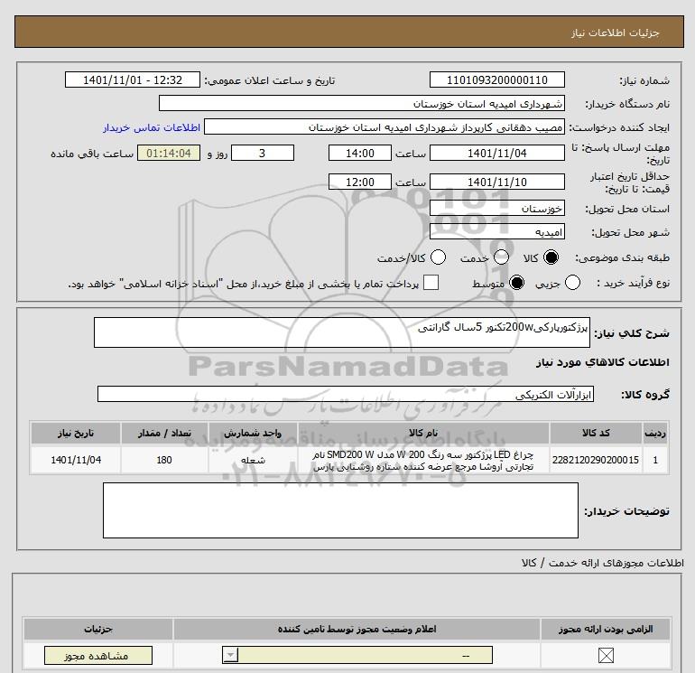The height and width of the screenshot is (673, 695).
Task: Open the اطلاعات تماس خریدار link
Action: 152,127
